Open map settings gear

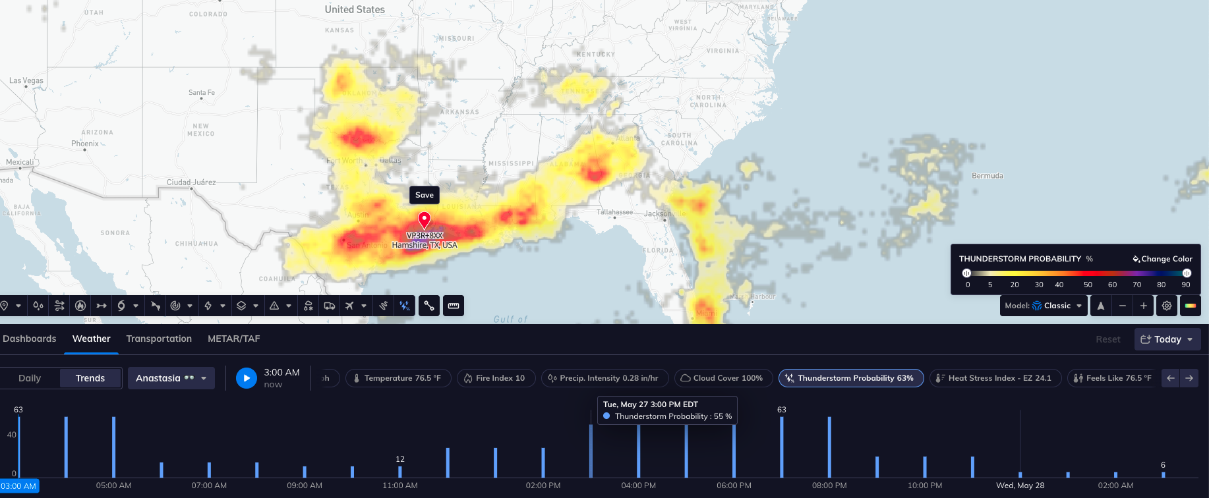click(1167, 306)
